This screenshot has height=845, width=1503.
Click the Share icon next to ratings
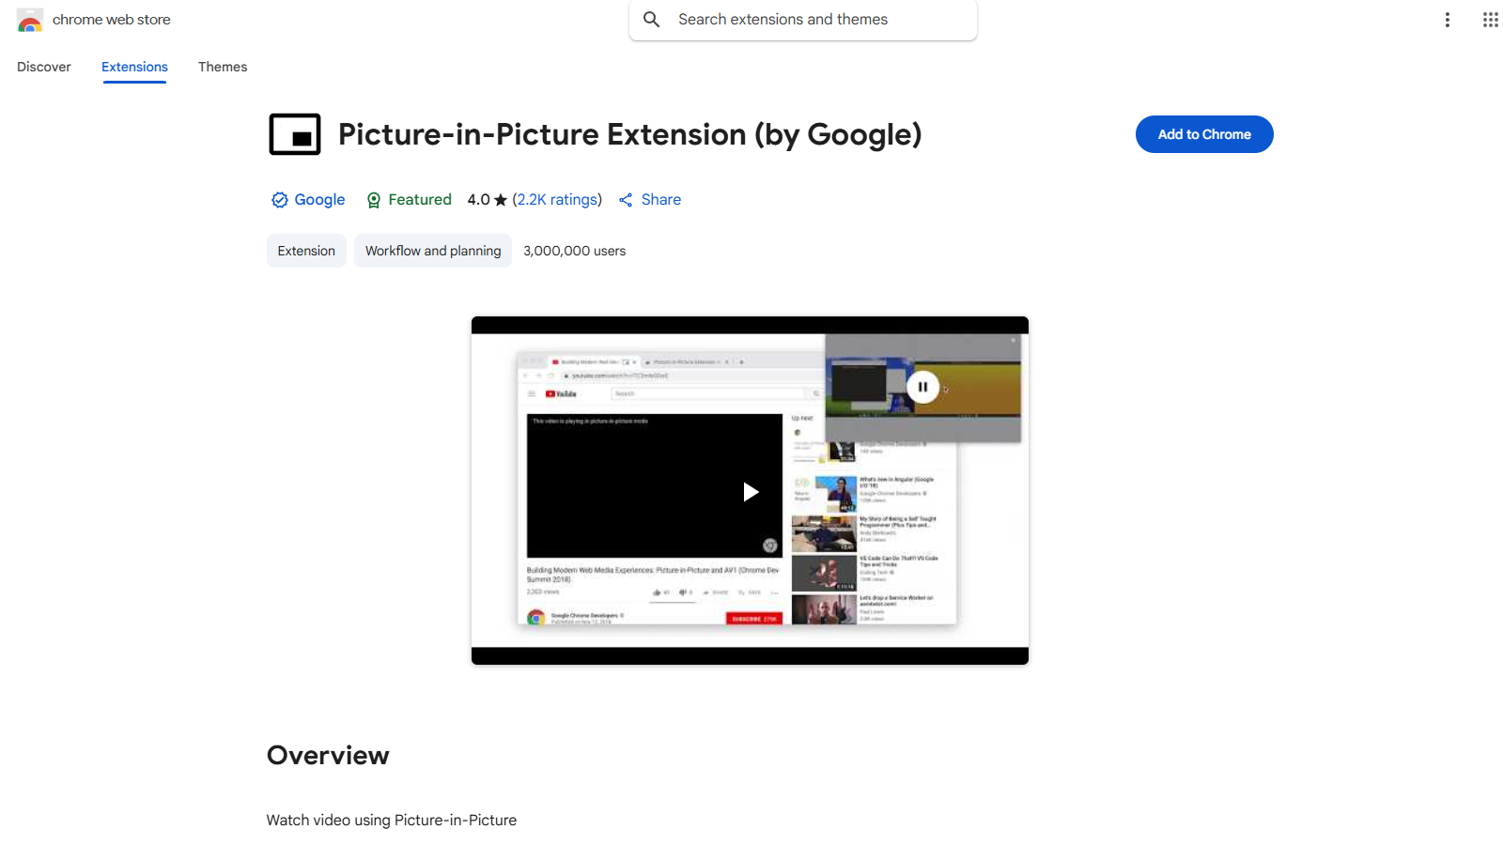point(627,199)
